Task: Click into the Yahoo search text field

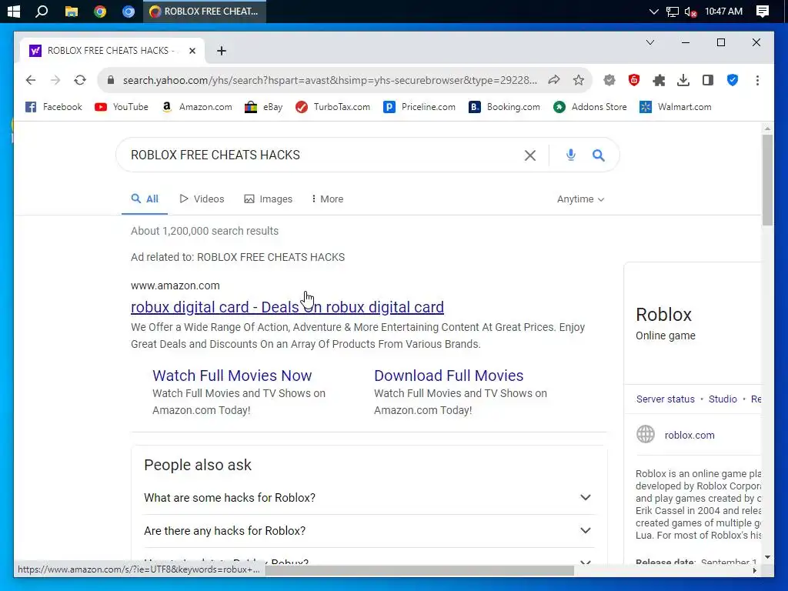Action: click(x=322, y=155)
